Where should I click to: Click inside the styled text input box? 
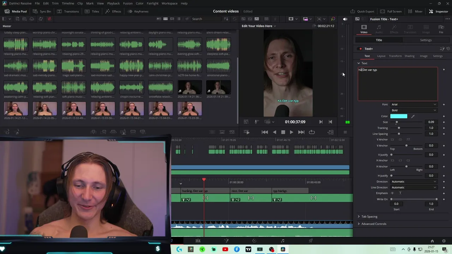(398, 84)
